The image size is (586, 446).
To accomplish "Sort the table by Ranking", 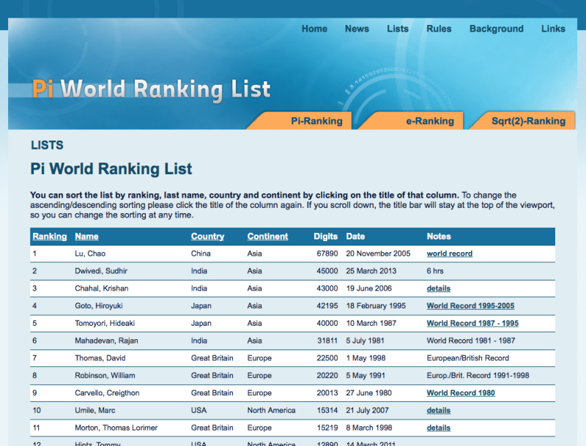I will pos(49,237).
